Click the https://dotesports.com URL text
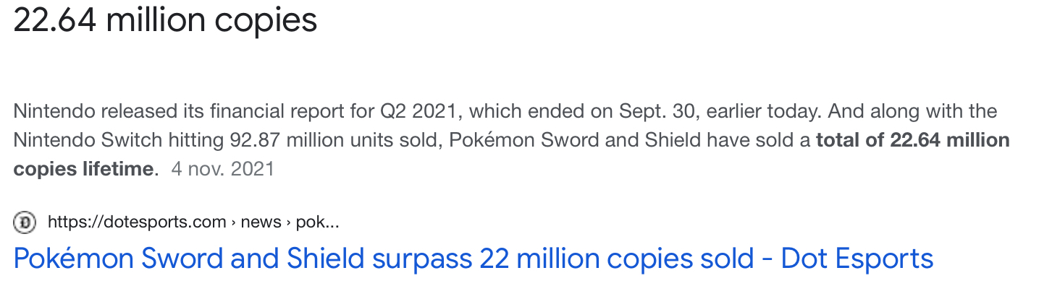 pyautogui.click(x=137, y=222)
